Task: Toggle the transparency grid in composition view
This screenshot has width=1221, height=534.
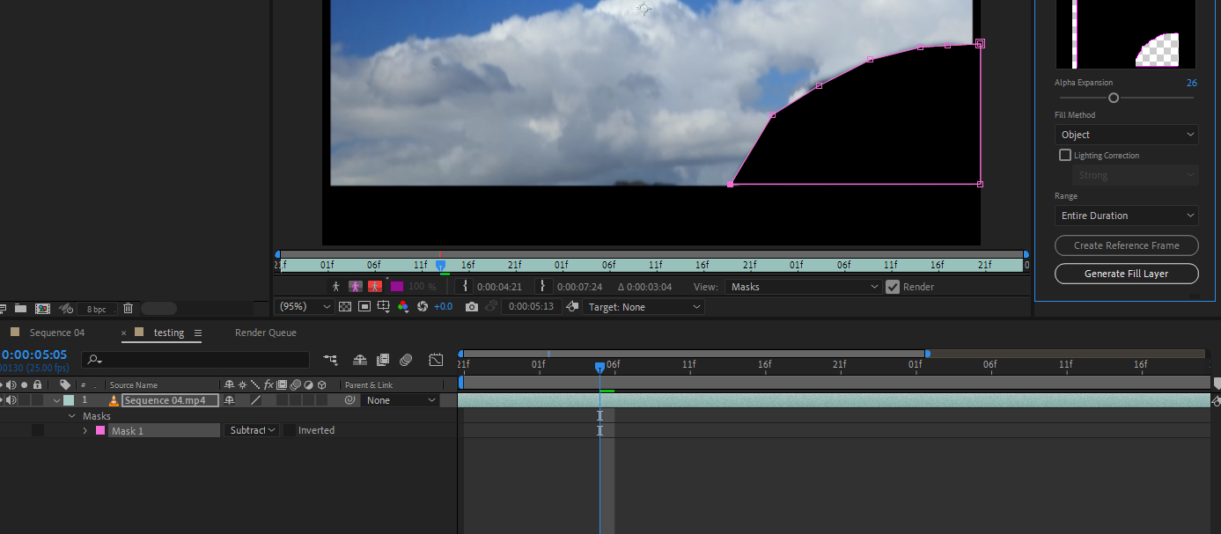Action: pos(345,306)
